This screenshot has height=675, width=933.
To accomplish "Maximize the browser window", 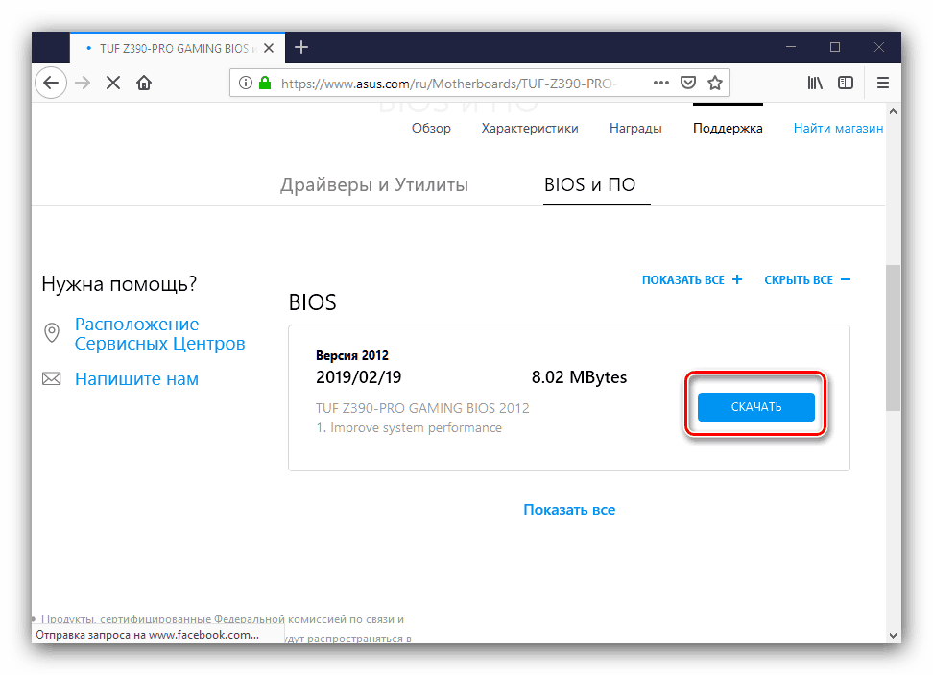I will pos(835,47).
